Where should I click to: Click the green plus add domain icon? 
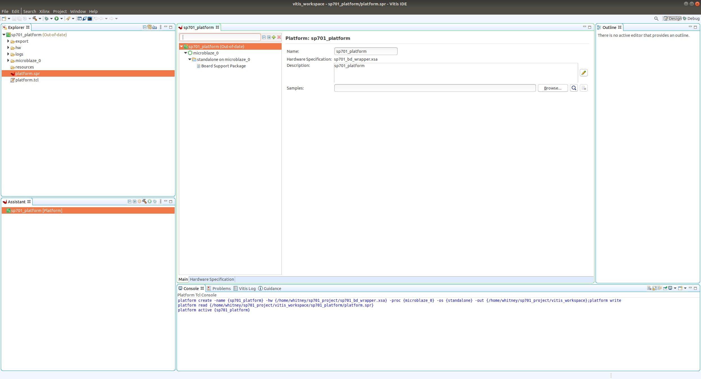274,37
